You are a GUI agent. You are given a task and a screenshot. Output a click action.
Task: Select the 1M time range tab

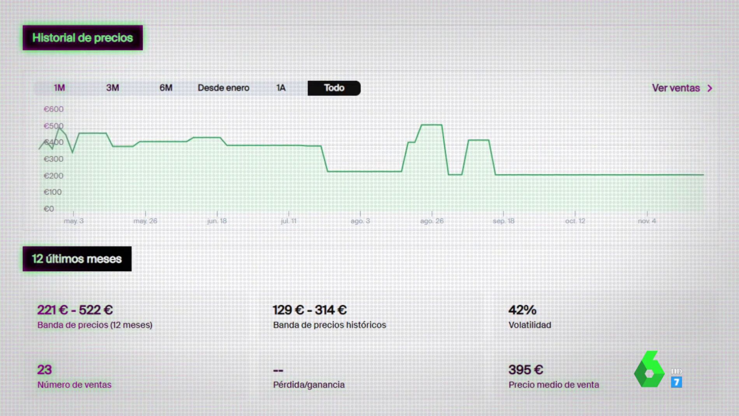(x=59, y=88)
